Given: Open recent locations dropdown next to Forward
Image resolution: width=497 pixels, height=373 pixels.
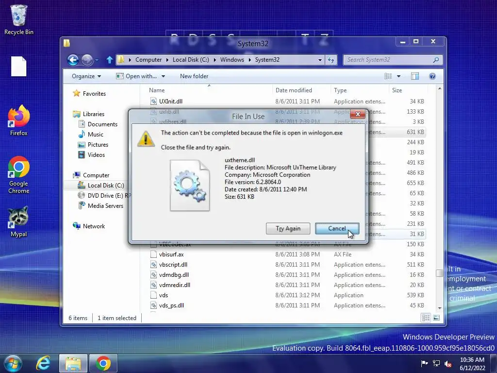Looking at the screenshot, I should (x=97, y=60).
